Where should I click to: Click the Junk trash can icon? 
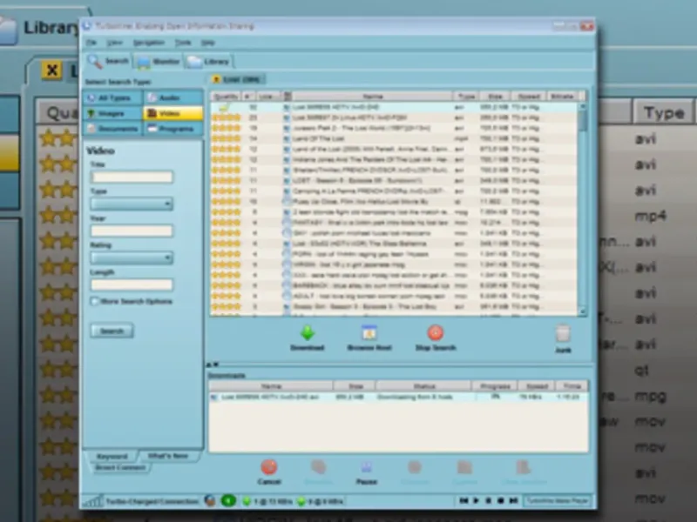[563, 333]
